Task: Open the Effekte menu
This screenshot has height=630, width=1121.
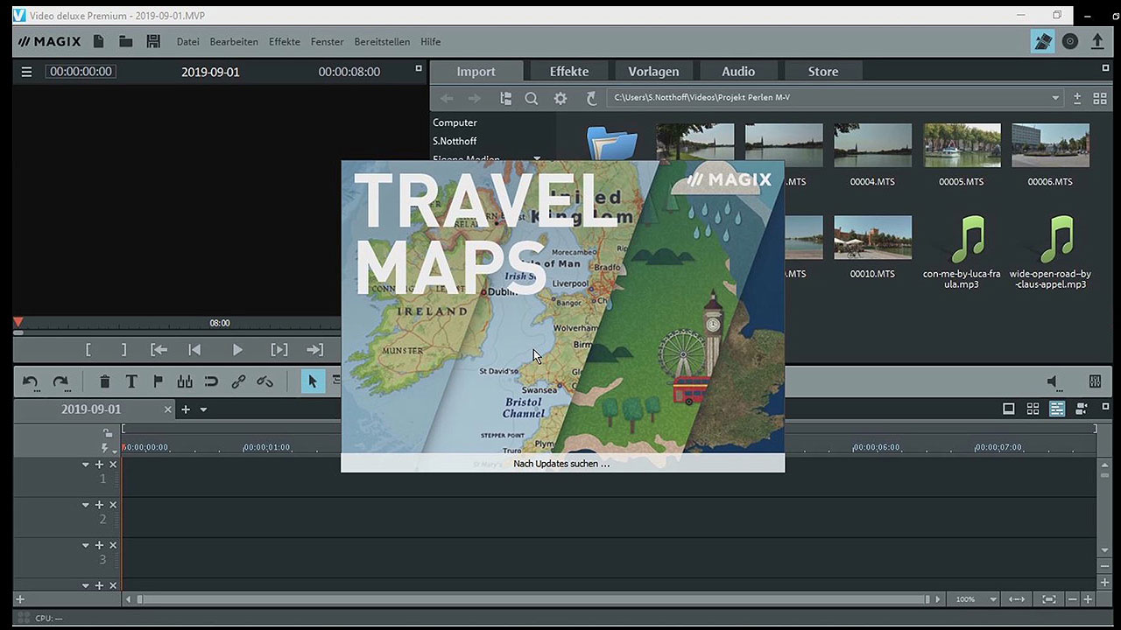Action: click(x=285, y=42)
